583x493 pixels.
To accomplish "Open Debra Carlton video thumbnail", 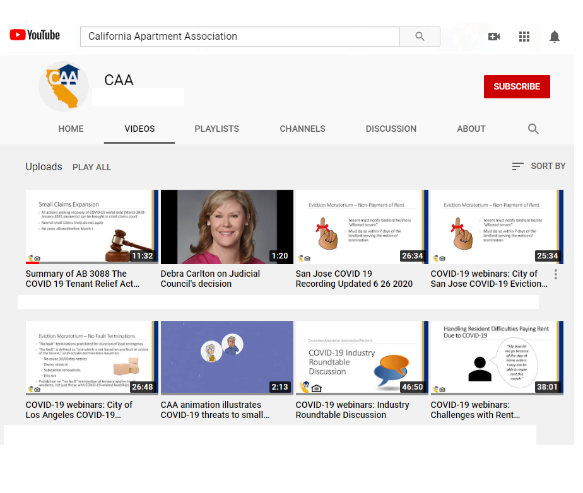I will (227, 227).
